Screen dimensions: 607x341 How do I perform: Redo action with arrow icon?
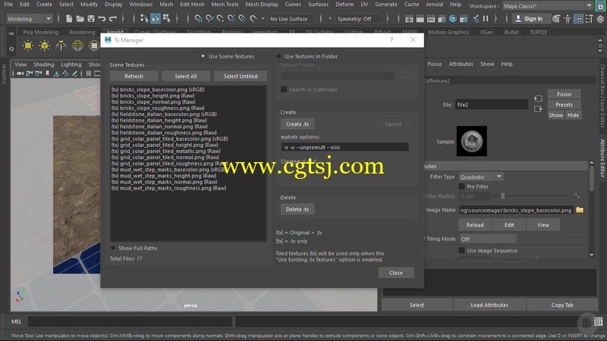(x=113, y=18)
